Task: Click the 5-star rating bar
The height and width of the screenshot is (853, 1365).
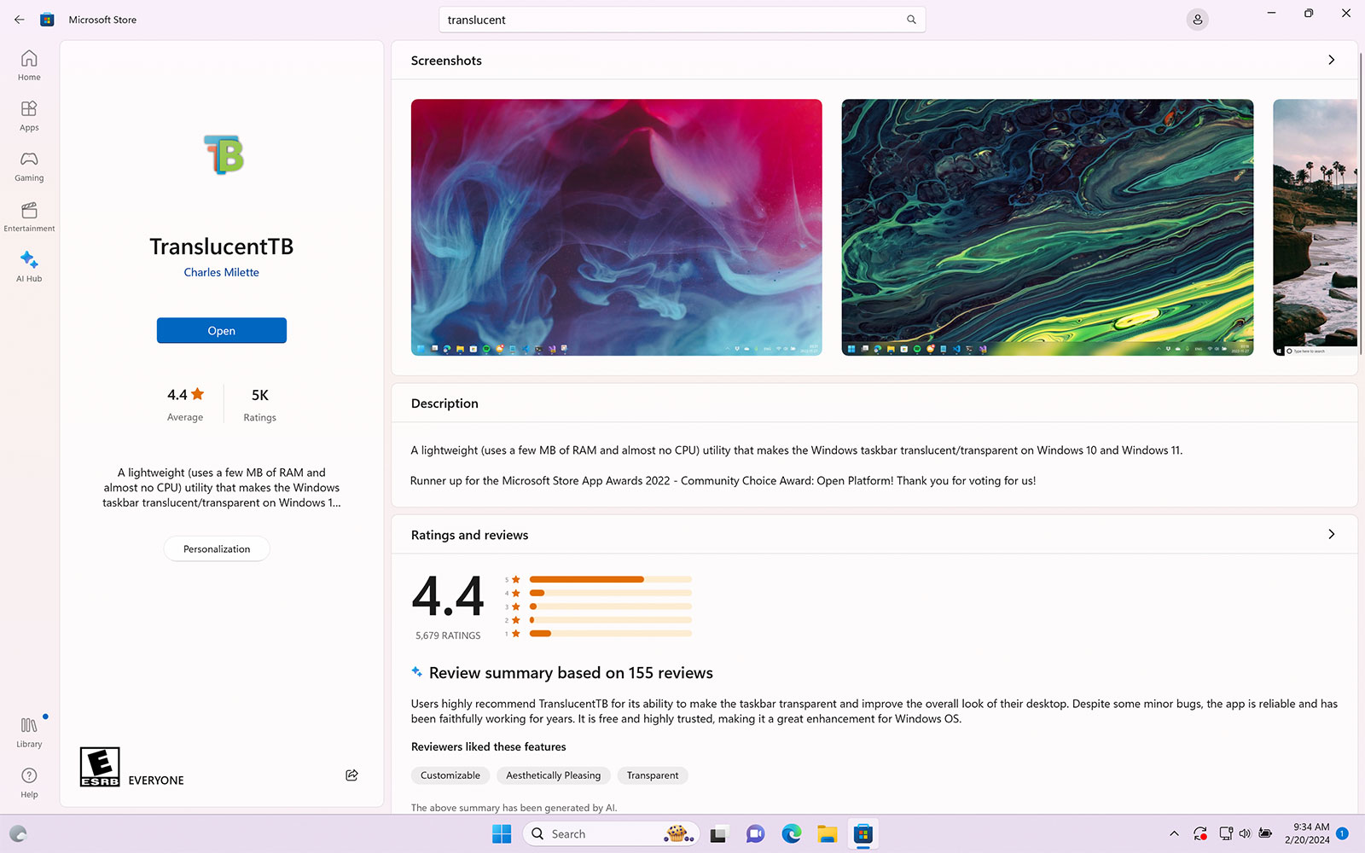Action: point(610,579)
